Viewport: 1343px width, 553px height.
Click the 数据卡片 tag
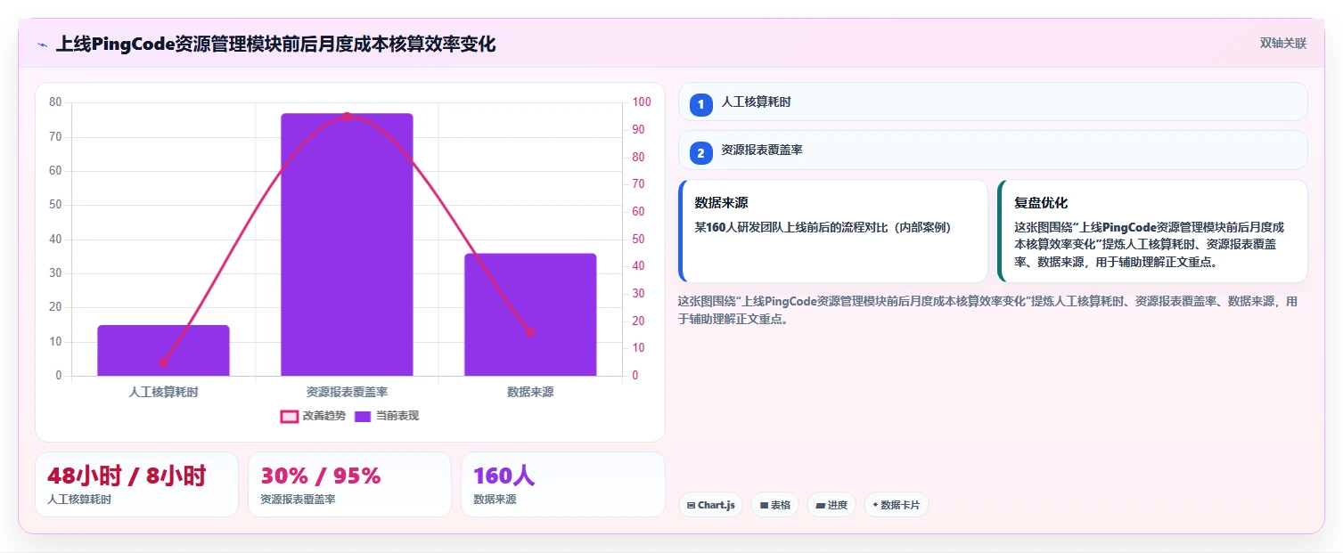[897, 505]
